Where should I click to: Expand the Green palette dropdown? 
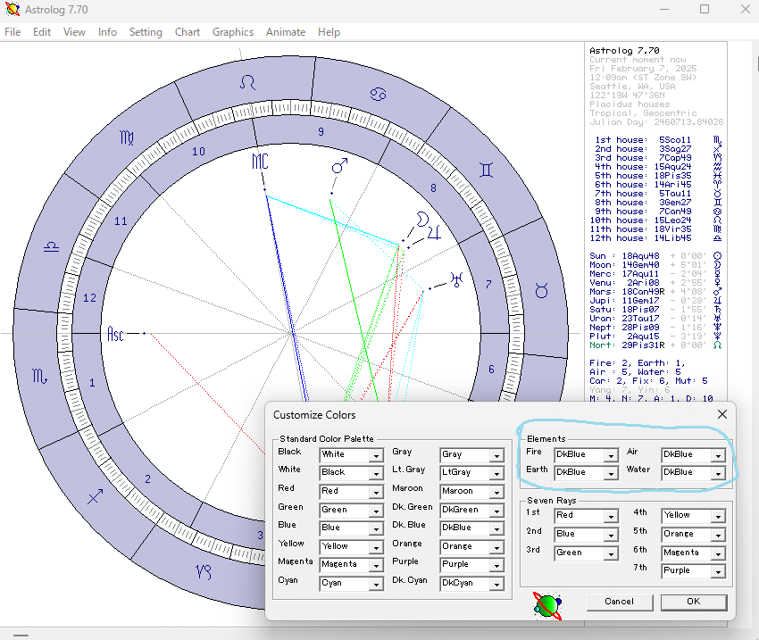coord(376,511)
